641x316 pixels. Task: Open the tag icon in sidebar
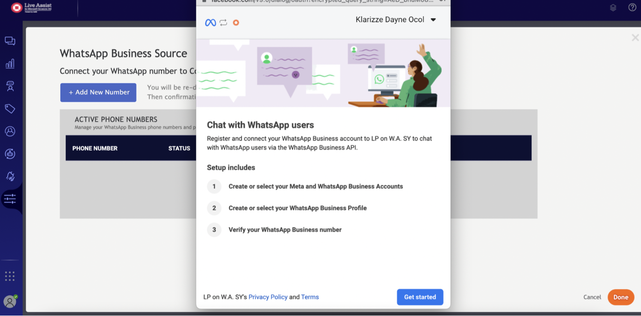pos(10,109)
